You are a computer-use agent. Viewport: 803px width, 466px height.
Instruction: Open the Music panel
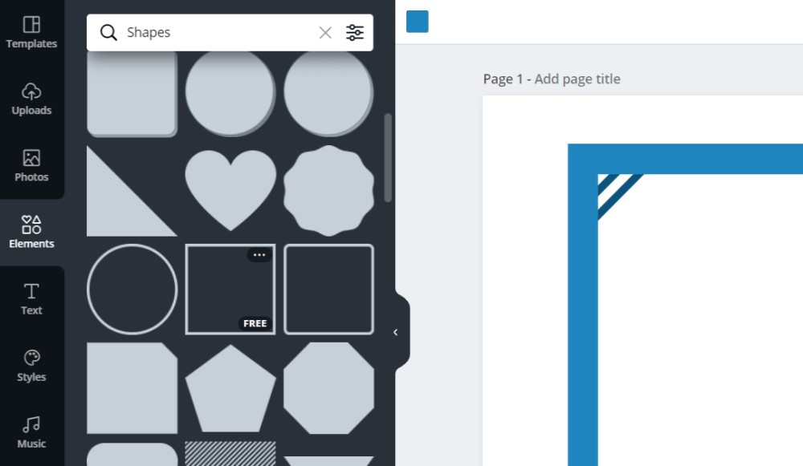click(x=31, y=432)
